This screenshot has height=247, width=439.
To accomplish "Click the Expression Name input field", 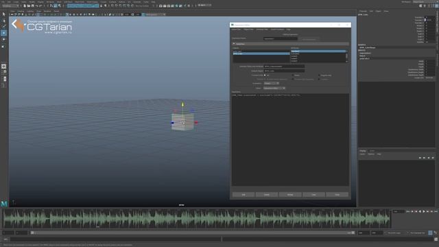I will 281,38.
